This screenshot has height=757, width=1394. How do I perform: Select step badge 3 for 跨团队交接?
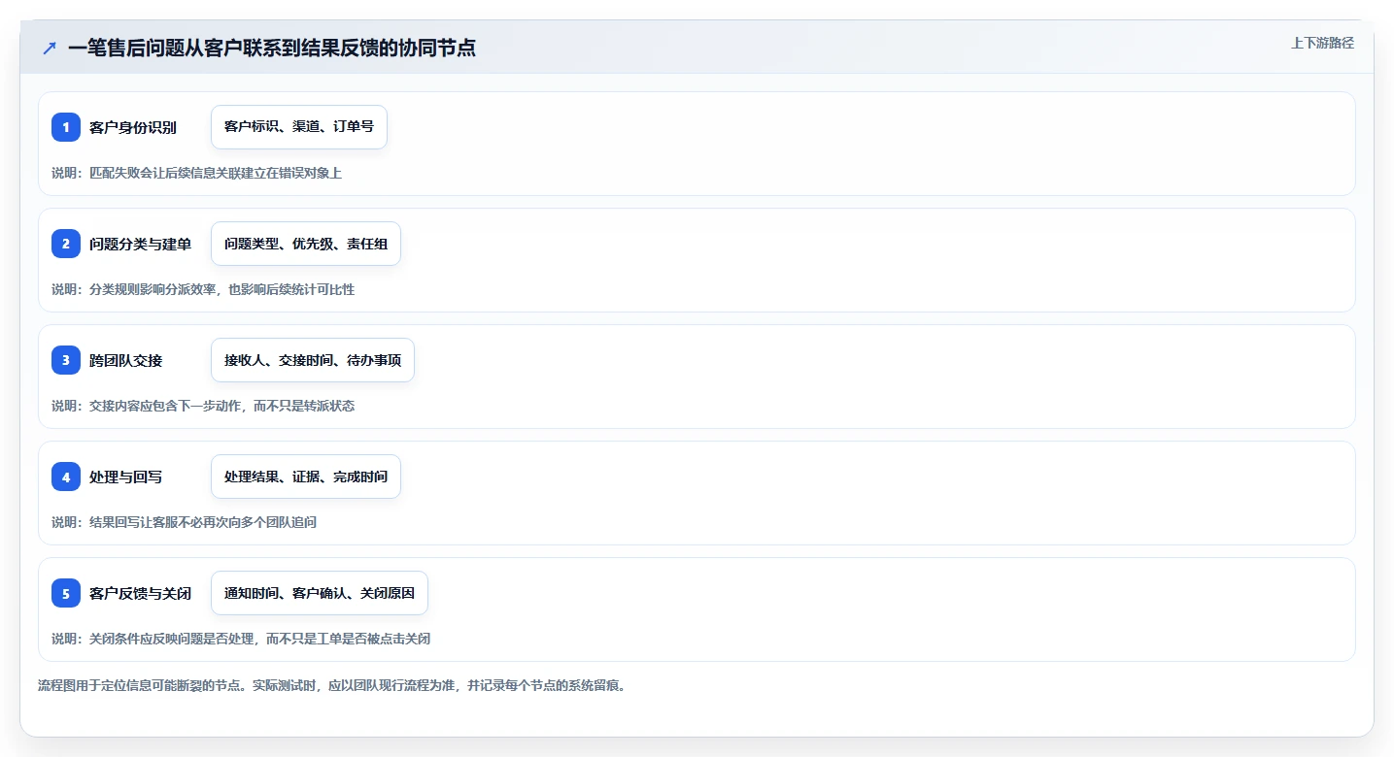(x=66, y=360)
